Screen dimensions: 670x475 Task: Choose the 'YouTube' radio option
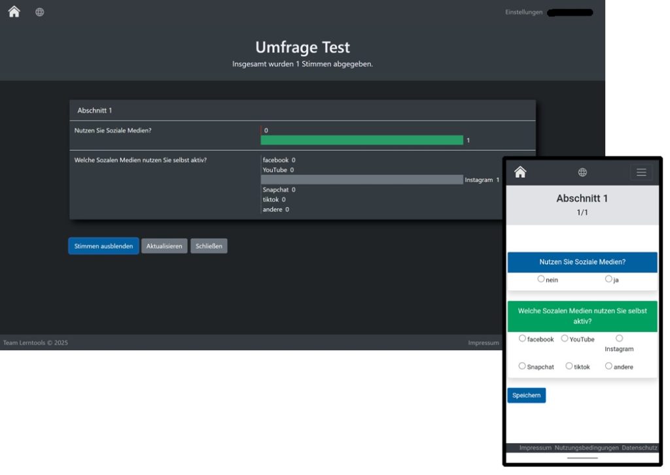565,338
